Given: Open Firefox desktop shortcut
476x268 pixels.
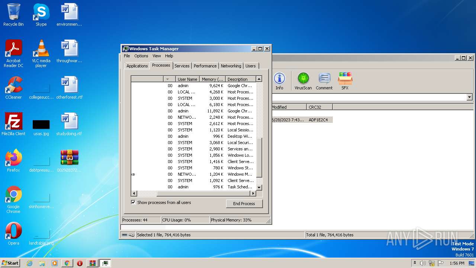Looking at the screenshot, I should (13, 161).
